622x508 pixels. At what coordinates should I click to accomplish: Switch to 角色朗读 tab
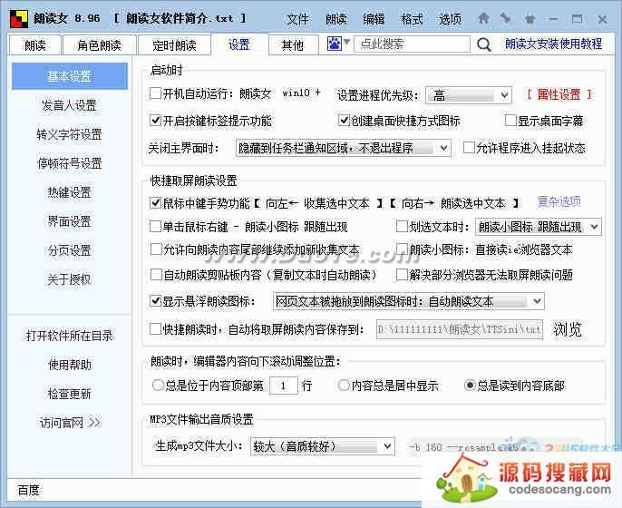pyautogui.click(x=99, y=44)
